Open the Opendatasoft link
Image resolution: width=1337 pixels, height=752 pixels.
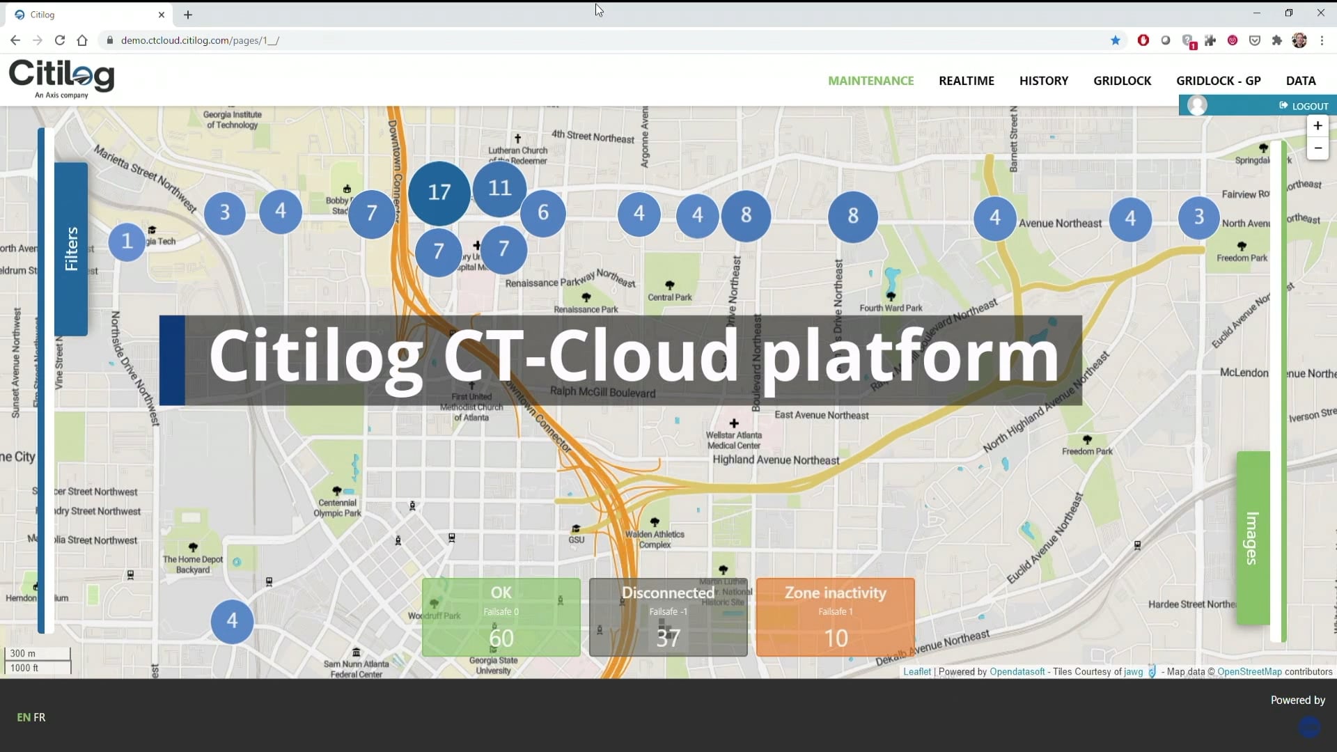1017,672
